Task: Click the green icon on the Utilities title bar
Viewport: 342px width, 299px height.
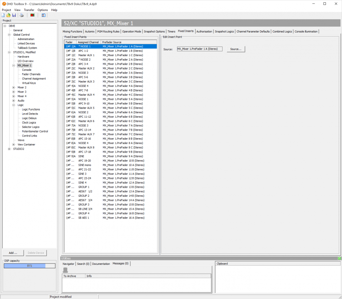Action: pyautogui.click(x=339, y=258)
